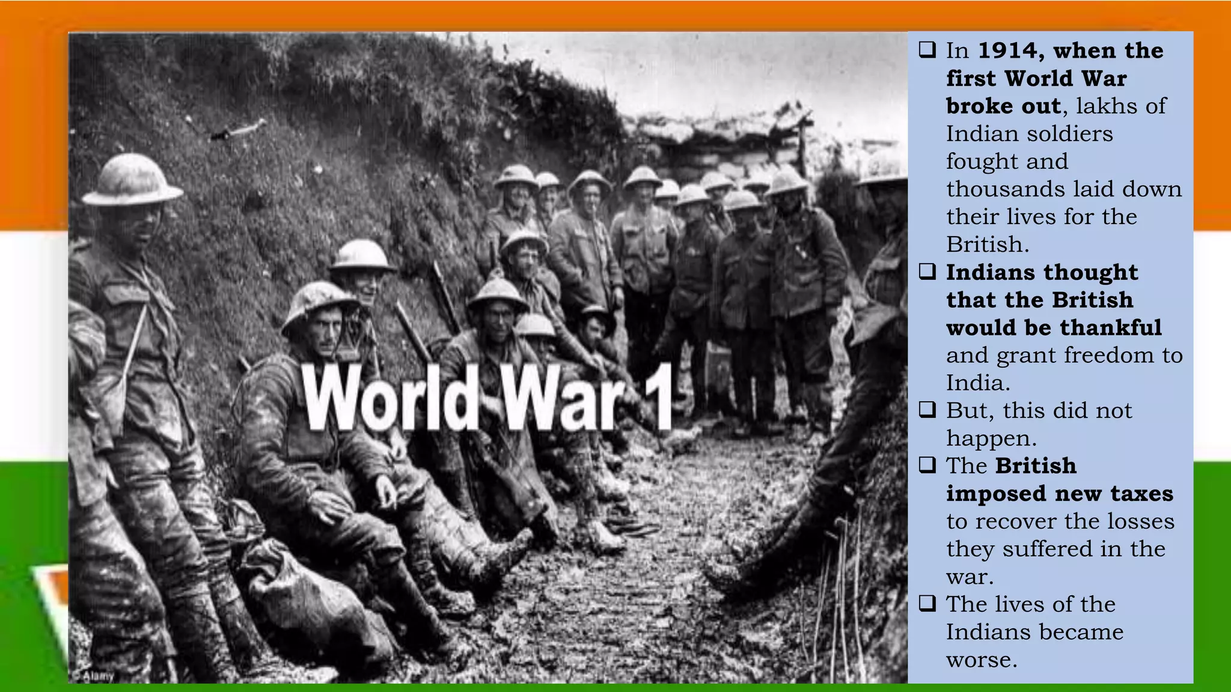The width and height of the screenshot is (1231, 692).
Task: Click the checkbox bullet before 'Indians thought'
Action: click(927, 272)
